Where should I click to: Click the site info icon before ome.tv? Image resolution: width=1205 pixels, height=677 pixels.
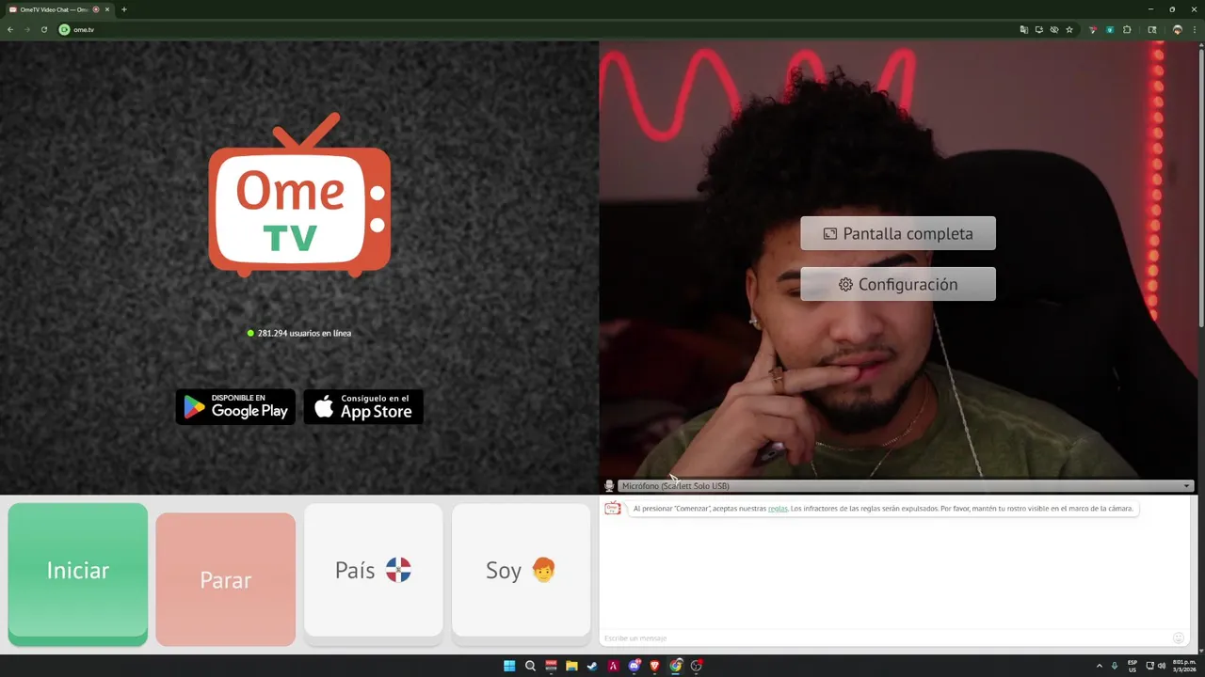(64, 30)
